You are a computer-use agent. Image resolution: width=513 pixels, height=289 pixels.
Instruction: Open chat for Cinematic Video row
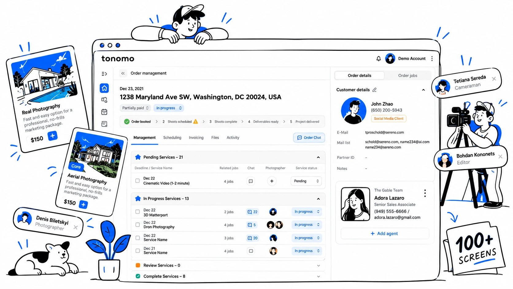pos(251,181)
